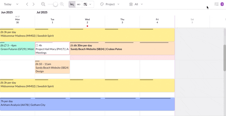
Task: Open the Sandy Beach Website 10–11am Design booking
Action: (x=53, y=67)
